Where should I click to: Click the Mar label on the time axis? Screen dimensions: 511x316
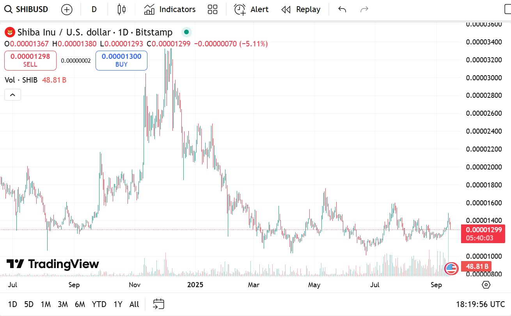pyautogui.click(x=254, y=285)
